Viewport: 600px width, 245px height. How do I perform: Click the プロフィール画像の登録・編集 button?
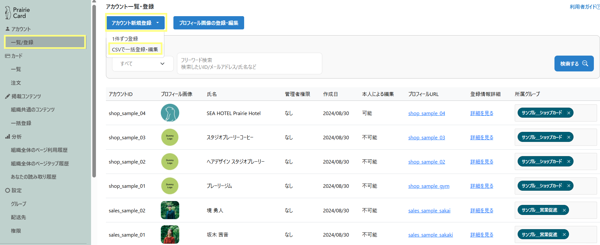[x=209, y=23]
